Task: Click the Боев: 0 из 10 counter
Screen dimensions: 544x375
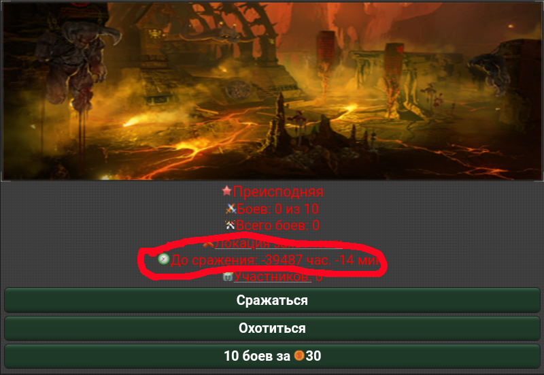Action: tap(277, 209)
